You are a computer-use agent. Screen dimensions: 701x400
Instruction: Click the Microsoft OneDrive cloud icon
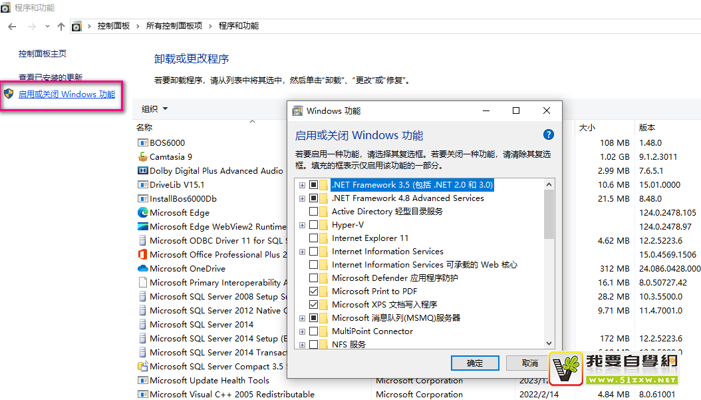pyautogui.click(x=142, y=268)
